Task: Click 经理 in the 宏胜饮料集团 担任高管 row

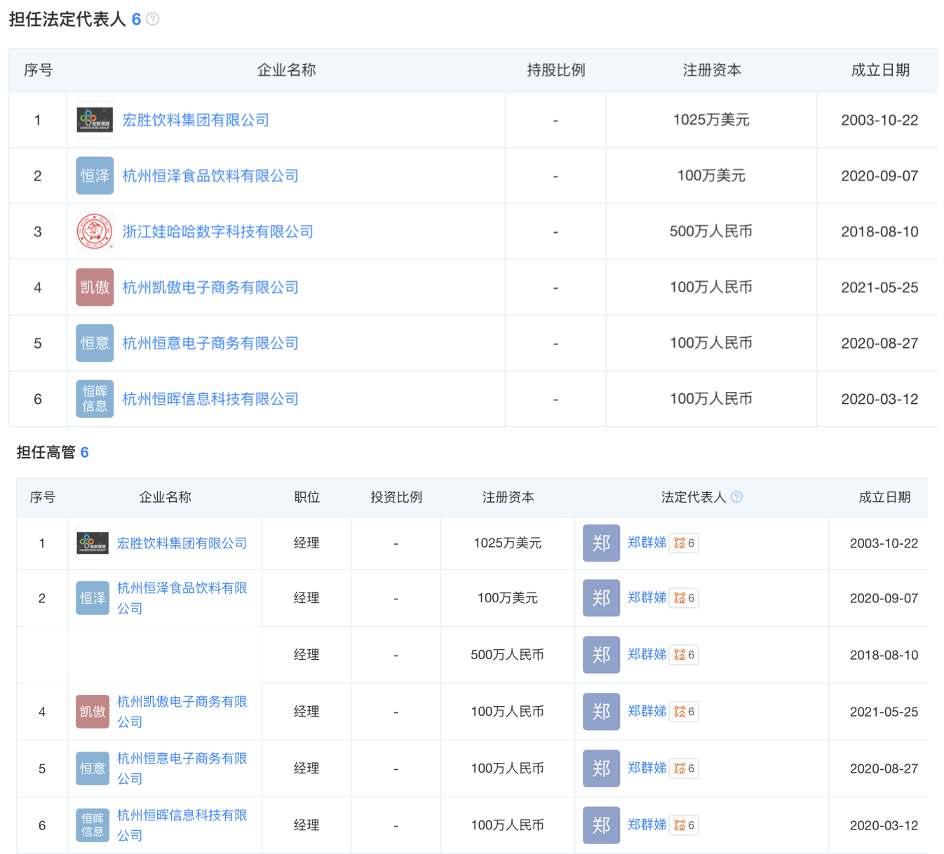Action: pos(306,543)
